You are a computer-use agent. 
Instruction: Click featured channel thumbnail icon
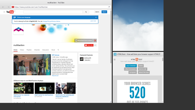(x=82, y=59)
